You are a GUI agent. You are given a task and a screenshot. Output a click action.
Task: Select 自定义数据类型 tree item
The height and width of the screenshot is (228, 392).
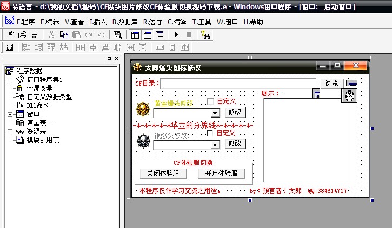pyautogui.click(x=49, y=97)
